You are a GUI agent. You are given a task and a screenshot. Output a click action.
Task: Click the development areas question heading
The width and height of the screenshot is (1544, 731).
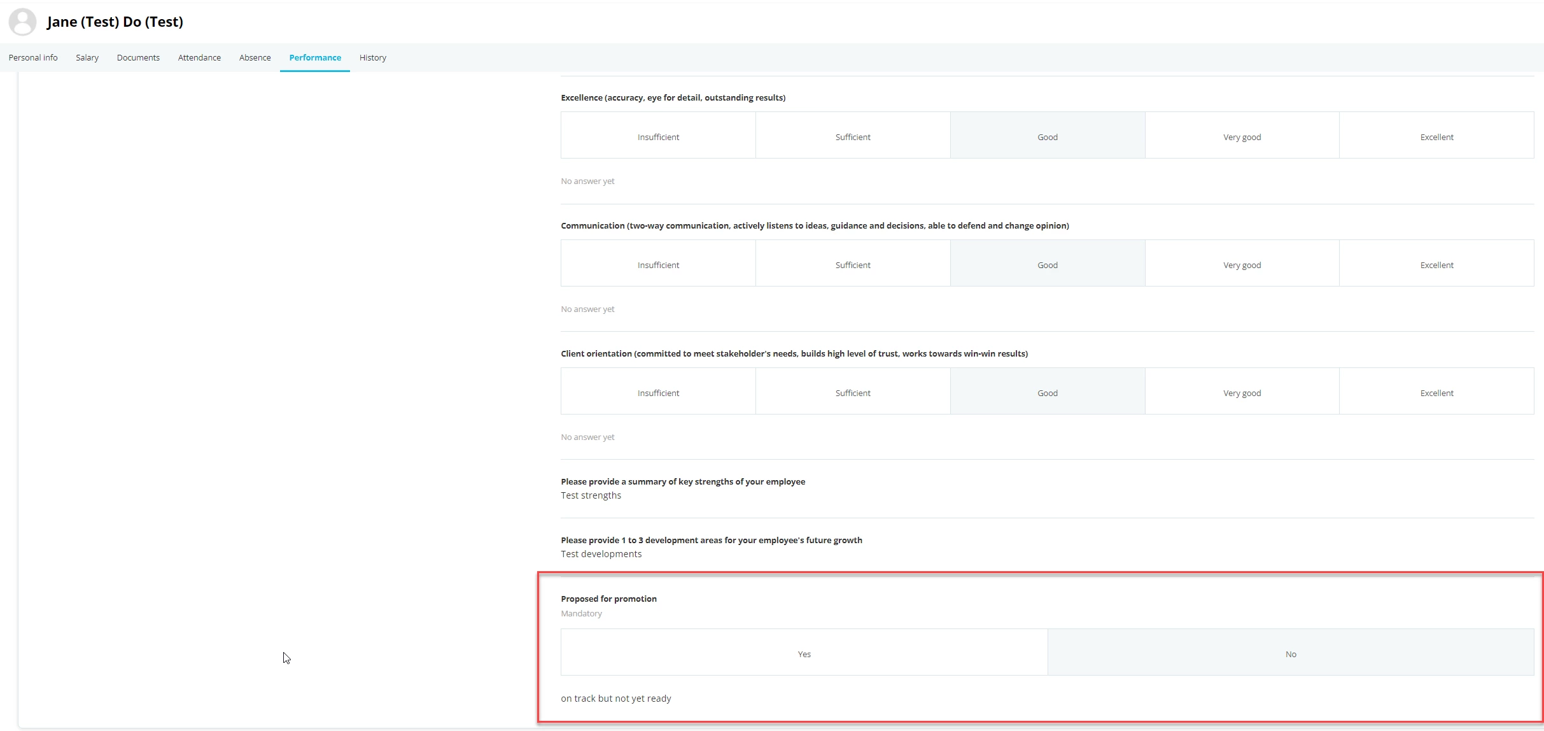click(712, 540)
